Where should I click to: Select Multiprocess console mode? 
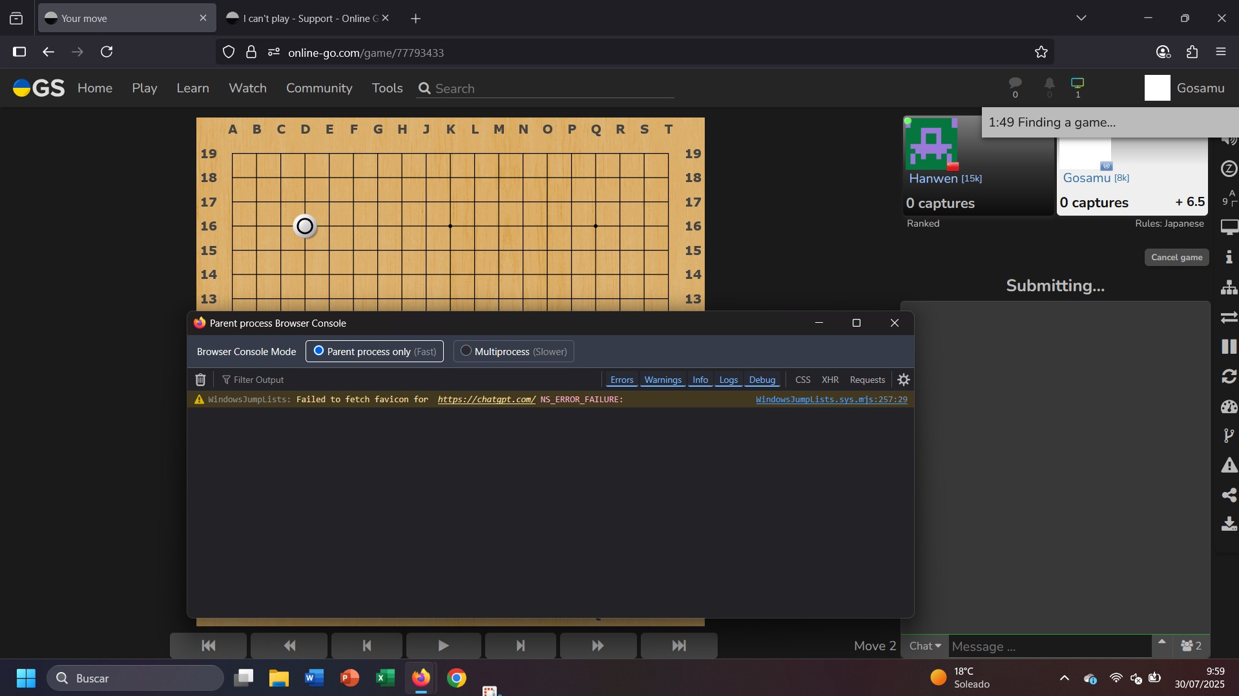coord(514,351)
